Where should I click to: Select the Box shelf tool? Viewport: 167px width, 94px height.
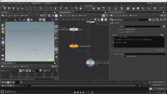[x=5, y=9]
